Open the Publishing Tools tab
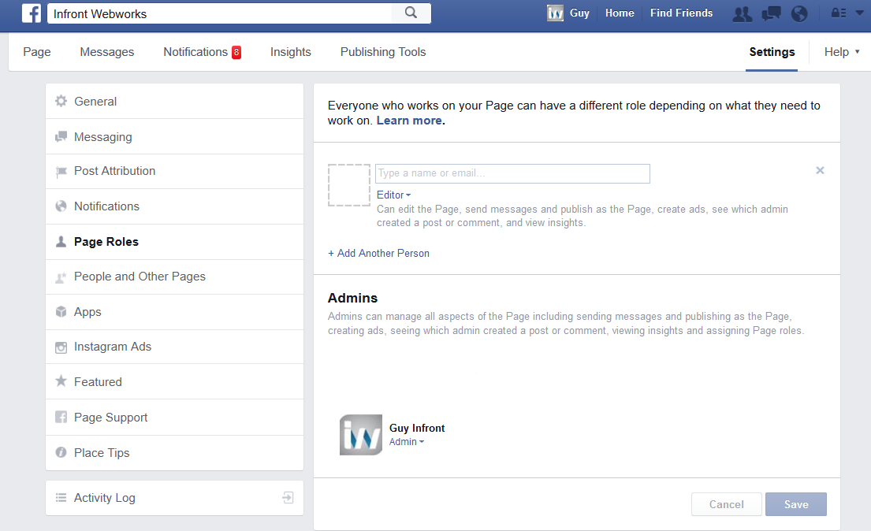The height and width of the screenshot is (531, 871). pos(383,52)
